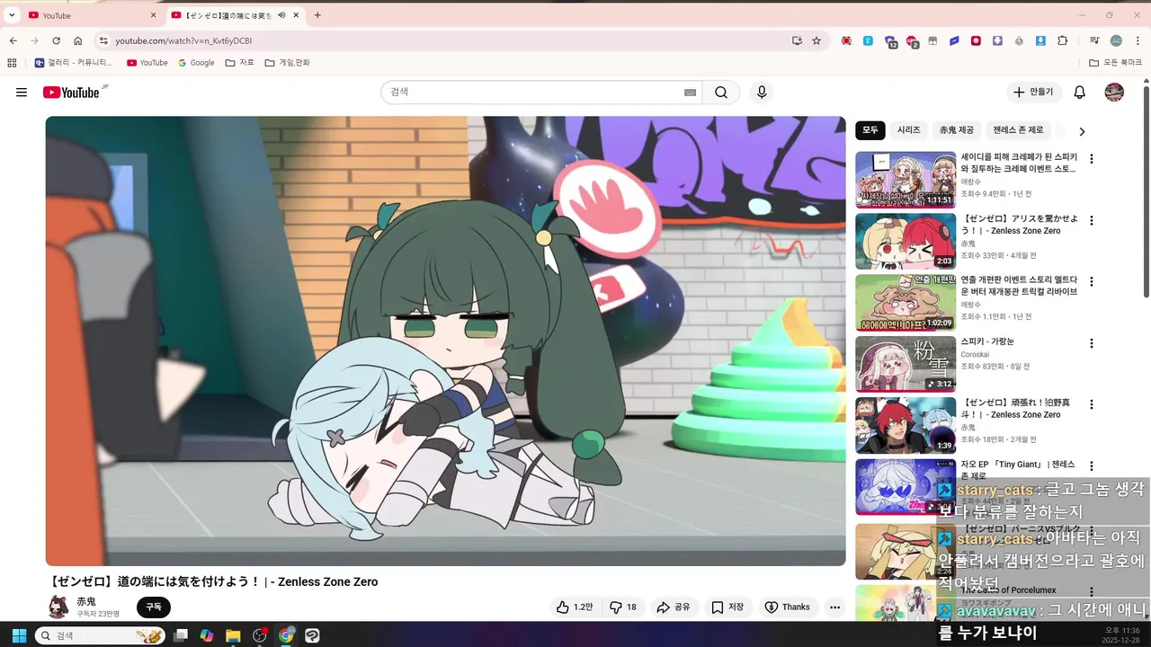
Task: Subscribe with the 구독 button
Action: click(x=154, y=607)
